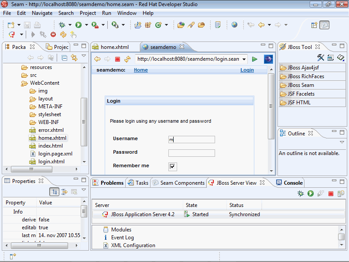This screenshot has width=349, height=262.
Task: Follow the Login link in the seamdemo page
Action: coord(247,70)
